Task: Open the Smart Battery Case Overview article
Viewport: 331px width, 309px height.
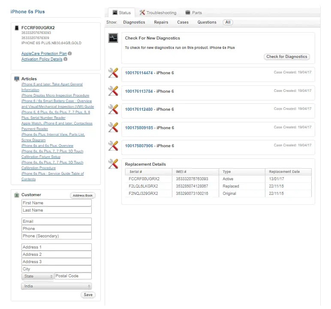Action: pyautogui.click(x=57, y=104)
